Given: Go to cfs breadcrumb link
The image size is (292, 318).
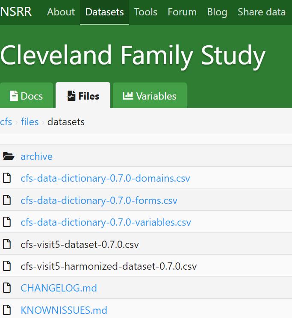Looking at the screenshot, I should coord(6,122).
